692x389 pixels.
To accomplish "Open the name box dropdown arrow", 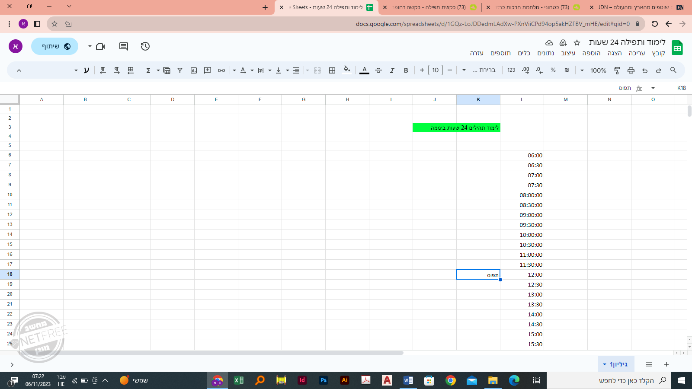I will pyautogui.click(x=653, y=88).
